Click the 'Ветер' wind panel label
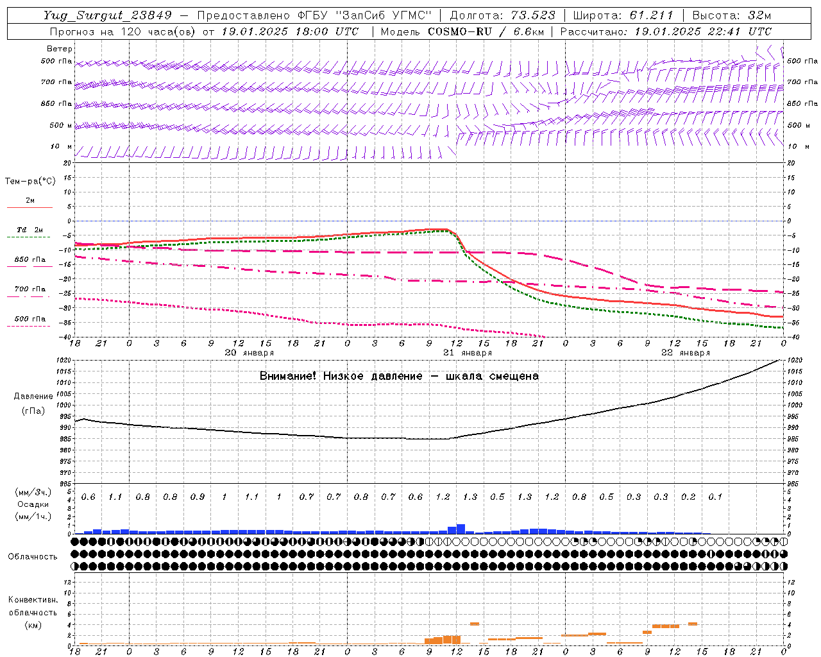This screenshot has height=657, width=821. [60, 49]
